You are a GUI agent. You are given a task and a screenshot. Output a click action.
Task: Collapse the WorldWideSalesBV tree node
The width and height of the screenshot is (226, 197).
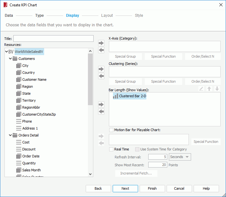[6, 52]
